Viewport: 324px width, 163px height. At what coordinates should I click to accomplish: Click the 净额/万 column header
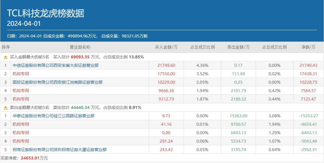[308, 47]
